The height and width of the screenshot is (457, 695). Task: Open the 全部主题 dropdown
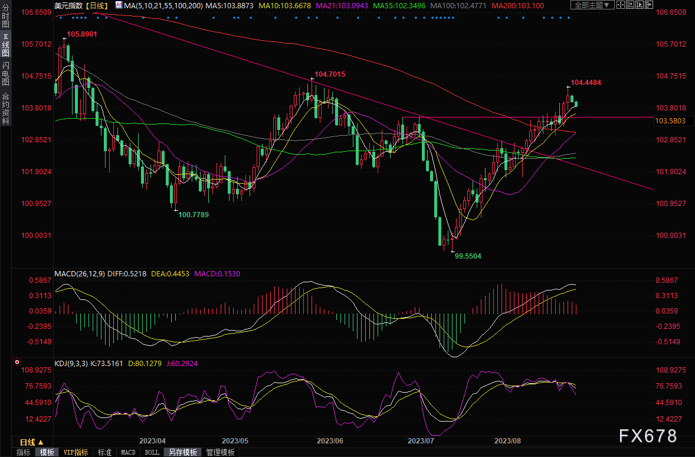pos(592,5)
